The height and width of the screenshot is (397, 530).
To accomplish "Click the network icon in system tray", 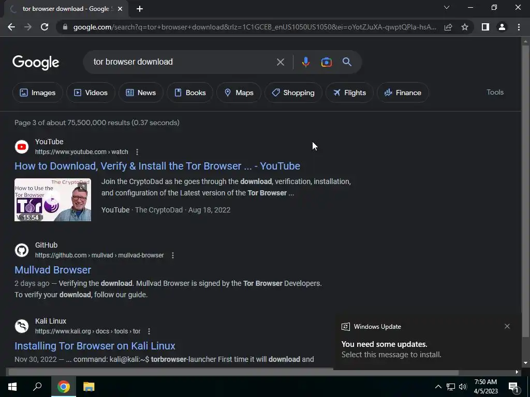I will [x=451, y=387].
